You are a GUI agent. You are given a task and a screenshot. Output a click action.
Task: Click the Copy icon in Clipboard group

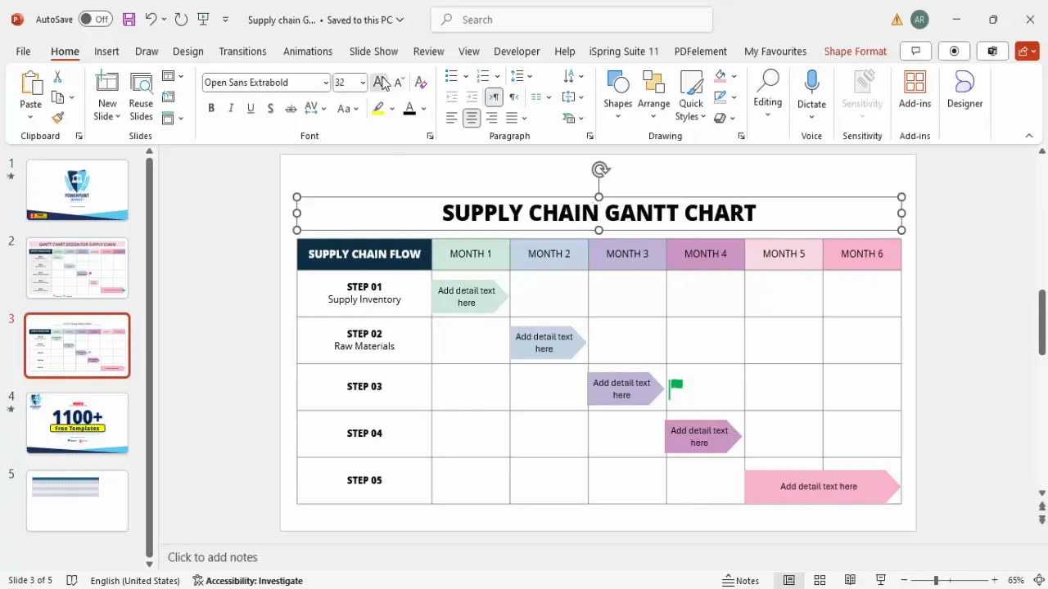pyautogui.click(x=57, y=97)
